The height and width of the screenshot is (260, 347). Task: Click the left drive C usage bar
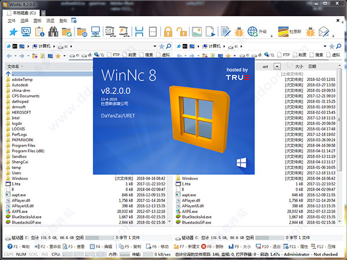99,237
